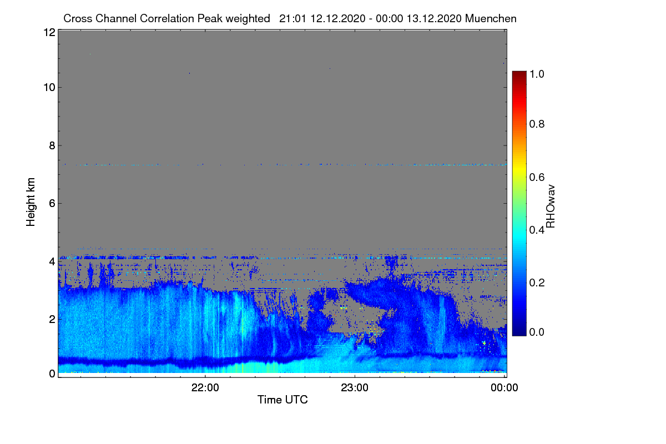Click the 'Height km' y-axis label
This screenshot has width=666, height=444.
point(31,201)
